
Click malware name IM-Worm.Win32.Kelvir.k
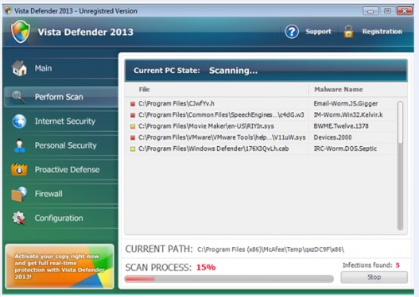tap(348, 114)
